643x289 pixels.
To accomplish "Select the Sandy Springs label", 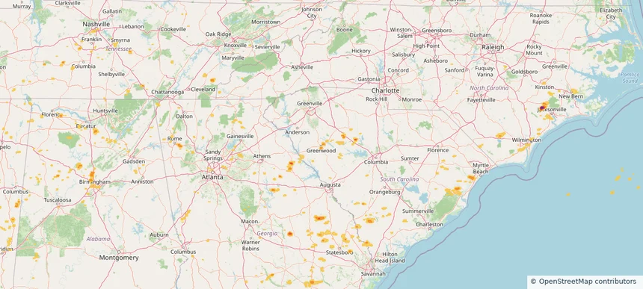I will (213, 155).
